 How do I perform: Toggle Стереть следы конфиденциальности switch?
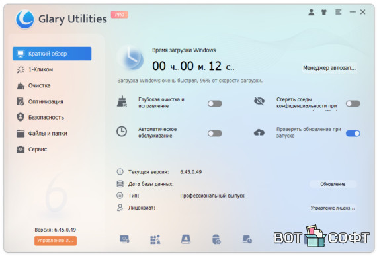[353, 103]
